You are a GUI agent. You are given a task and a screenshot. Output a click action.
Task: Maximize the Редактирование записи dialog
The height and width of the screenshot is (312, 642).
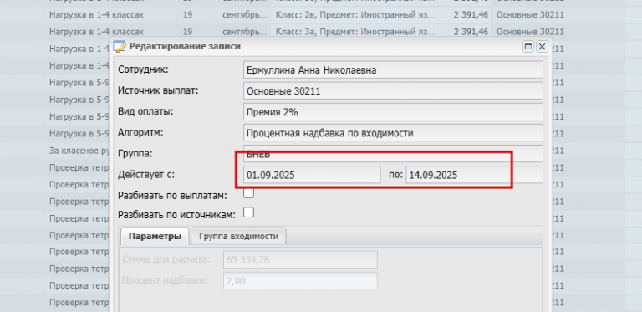[528, 47]
